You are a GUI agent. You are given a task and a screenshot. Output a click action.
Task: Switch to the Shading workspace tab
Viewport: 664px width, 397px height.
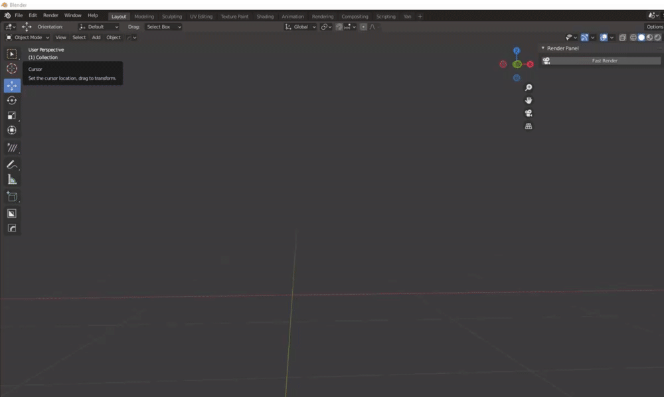point(265,17)
